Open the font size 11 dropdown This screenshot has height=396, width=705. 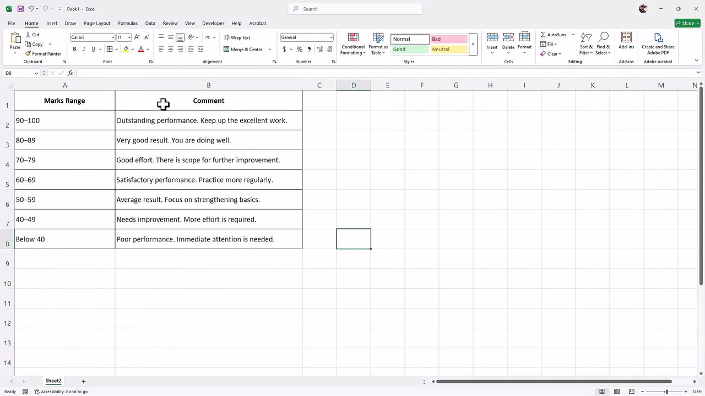(x=129, y=37)
